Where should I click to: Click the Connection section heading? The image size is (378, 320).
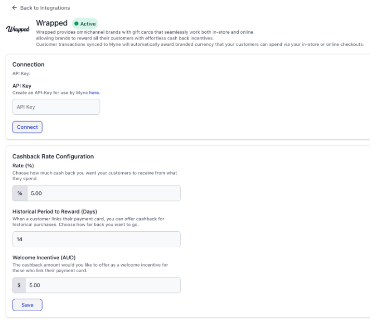pyautogui.click(x=29, y=64)
